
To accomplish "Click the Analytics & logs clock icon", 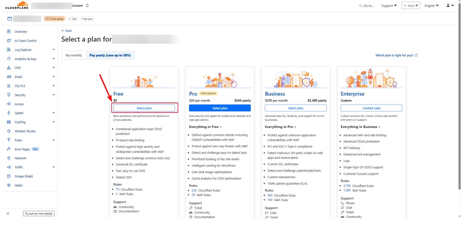I will [9, 59].
